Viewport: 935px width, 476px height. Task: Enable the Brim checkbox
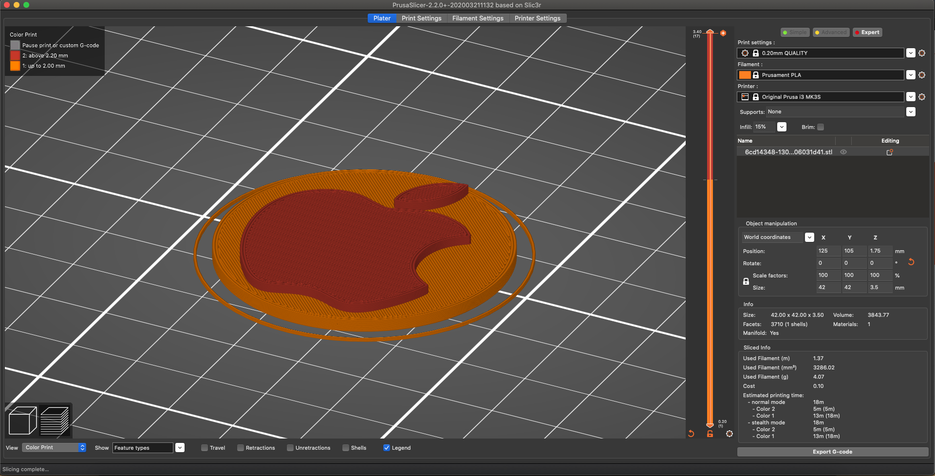[821, 127]
